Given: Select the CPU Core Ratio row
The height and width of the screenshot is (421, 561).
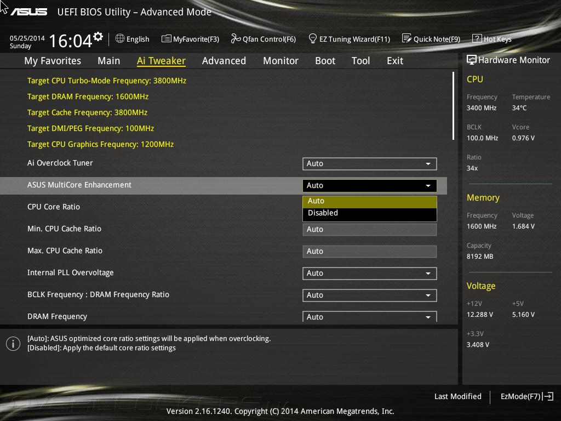Looking at the screenshot, I should pyautogui.click(x=224, y=207).
